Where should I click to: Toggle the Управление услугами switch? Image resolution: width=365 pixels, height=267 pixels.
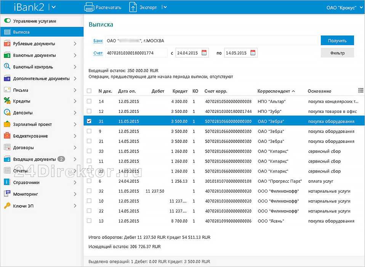[7, 21]
